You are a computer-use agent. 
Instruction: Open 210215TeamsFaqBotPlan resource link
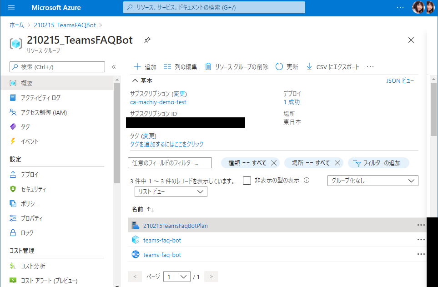click(176, 226)
